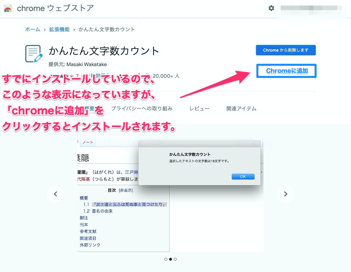Click the 拡張機能 breadcrumb link
351x272 pixels.
[x=59, y=29]
